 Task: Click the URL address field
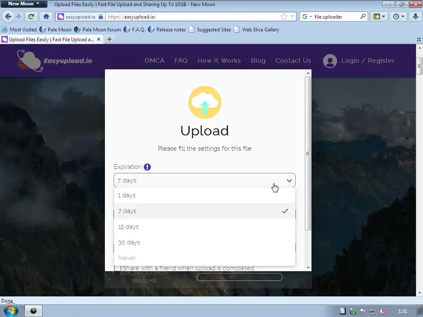tap(193, 17)
